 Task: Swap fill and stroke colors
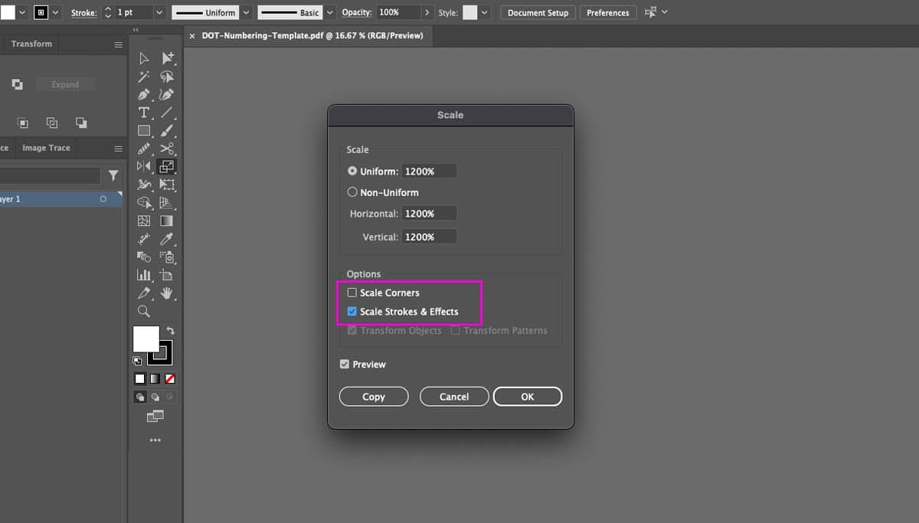click(170, 331)
